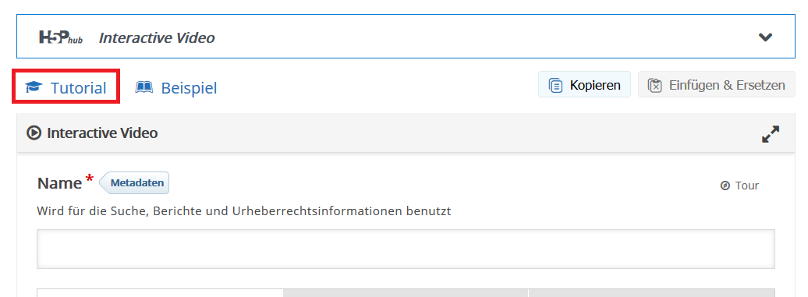
Task: Expand the H5P hub chevron dropdown
Action: pos(765,37)
